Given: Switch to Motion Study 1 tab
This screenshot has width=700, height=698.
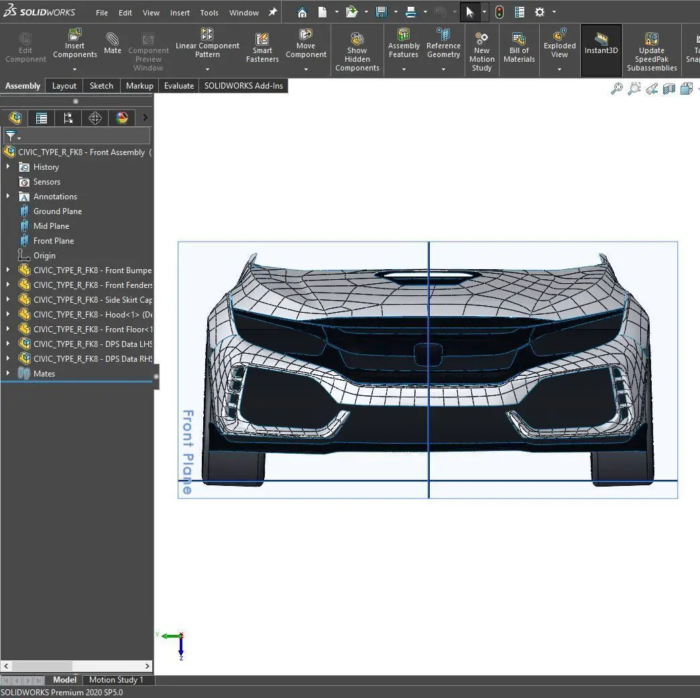Looking at the screenshot, I should pyautogui.click(x=116, y=680).
